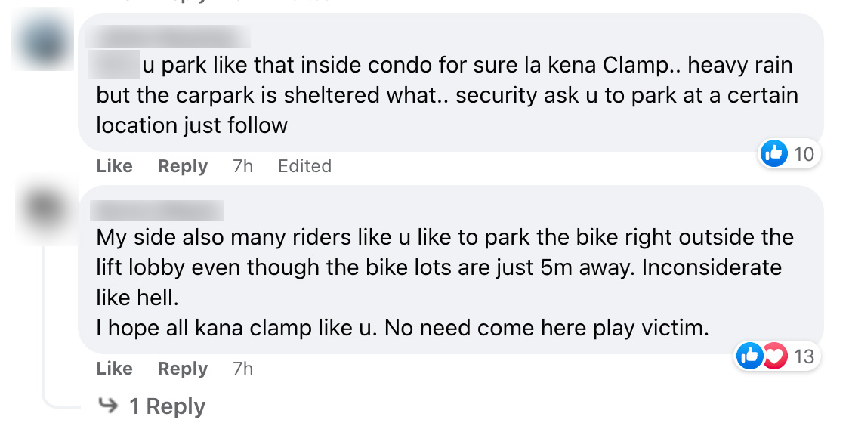Open the first commenter's blurred name link
This screenshot has width=849, height=432.
pos(168,36)
